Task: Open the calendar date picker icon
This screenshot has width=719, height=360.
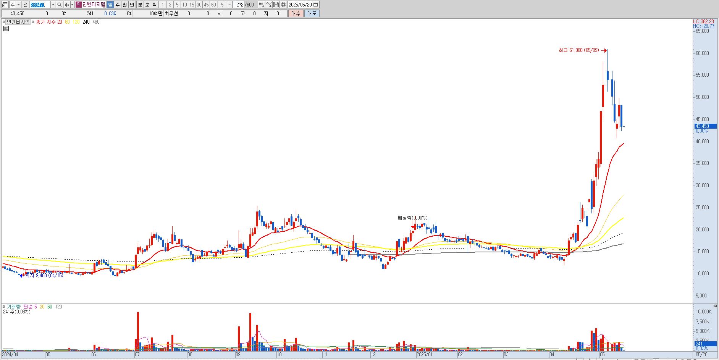Action: coord(316,5)
